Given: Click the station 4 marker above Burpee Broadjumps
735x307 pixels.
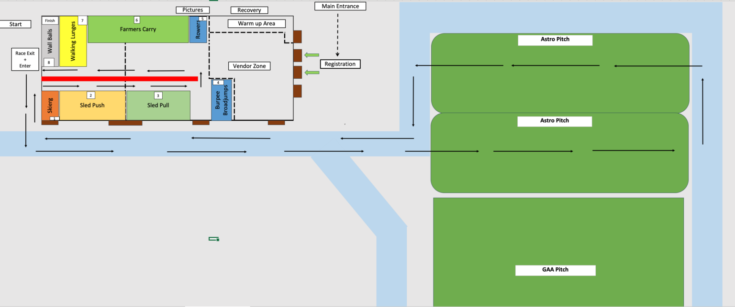Looking at the screenshot, I should coord(218,82).
